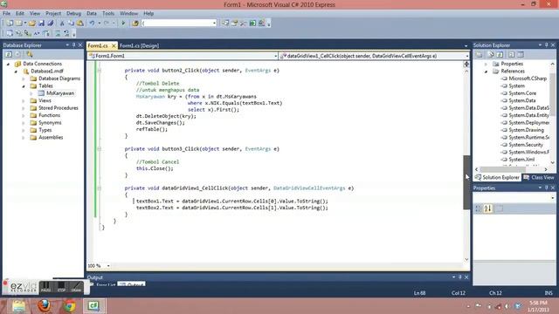Toggle auto-hide pin on Properties panel
This screenshot has height=314, width=559.
[x=546, y=188]
